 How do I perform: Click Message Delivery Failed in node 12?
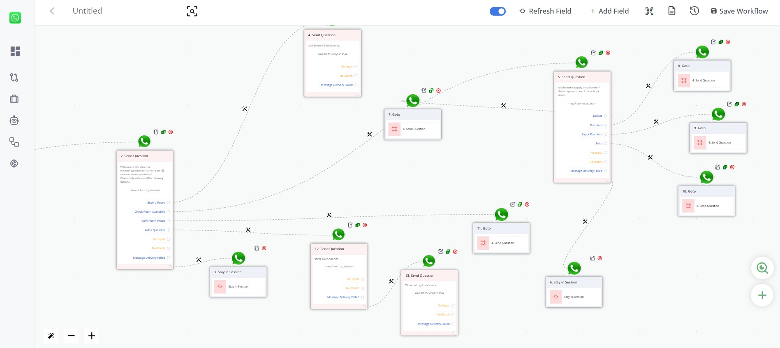(343, 297)
